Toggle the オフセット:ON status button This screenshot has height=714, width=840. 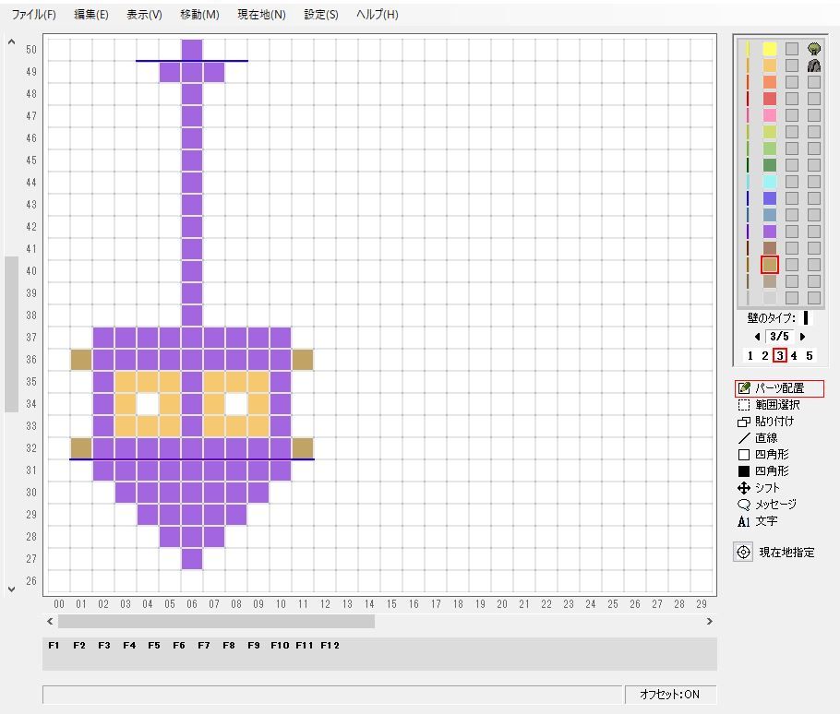click(x=669, y=695)
